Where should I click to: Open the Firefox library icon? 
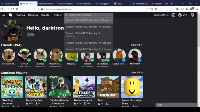177,9
